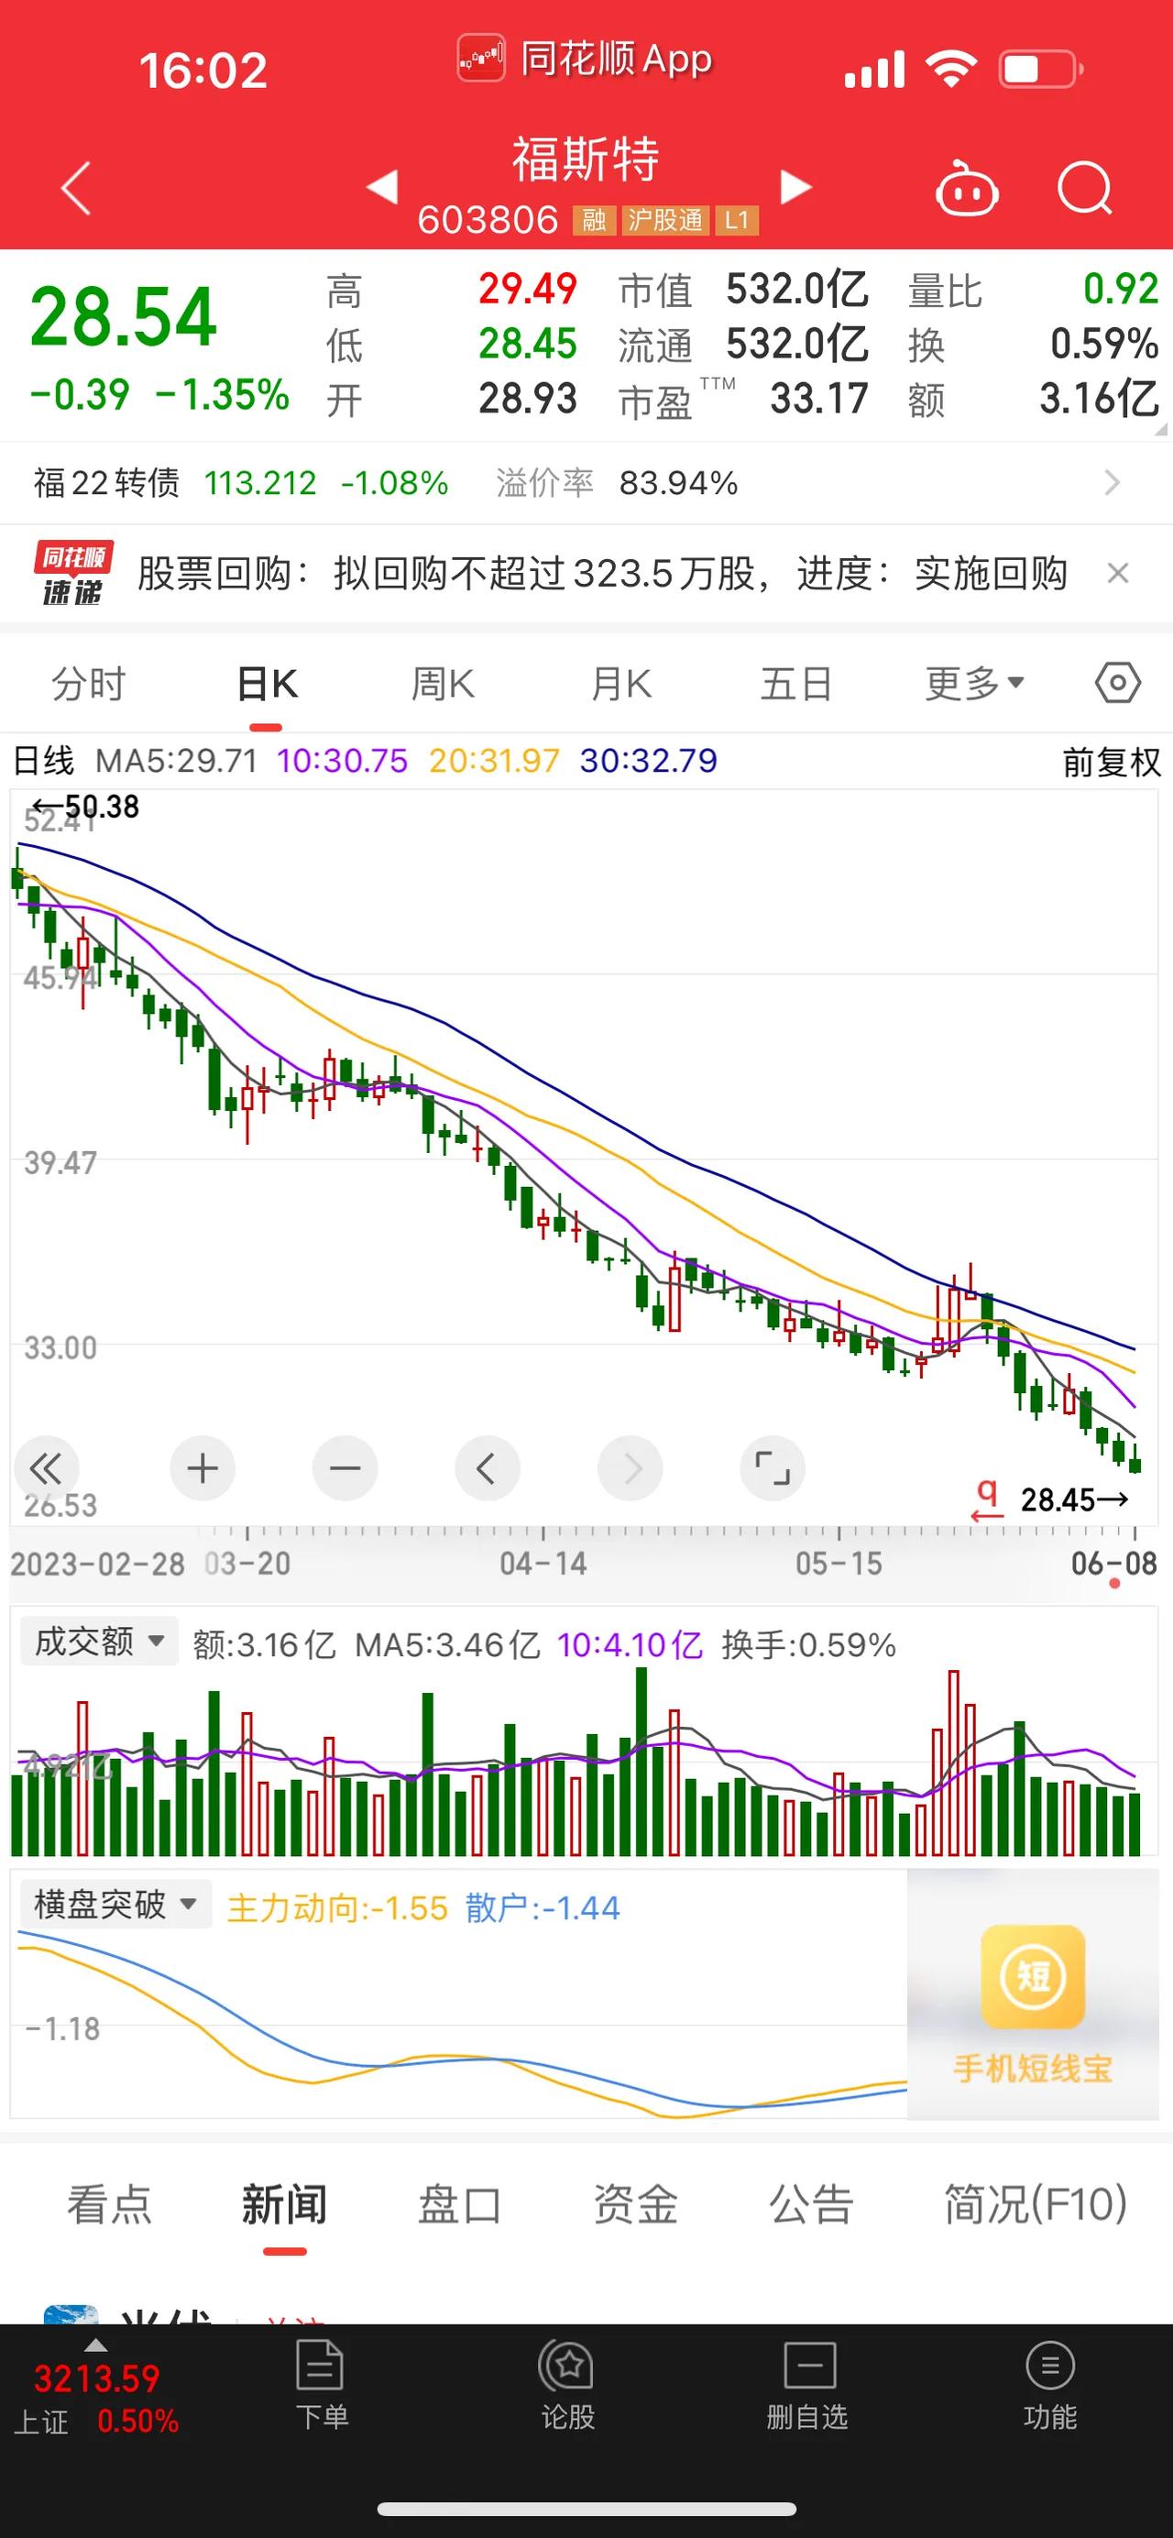1173x2538 pixels.
Task: Tap the 溢价率 83.94% value
Action: click(678, 483)
